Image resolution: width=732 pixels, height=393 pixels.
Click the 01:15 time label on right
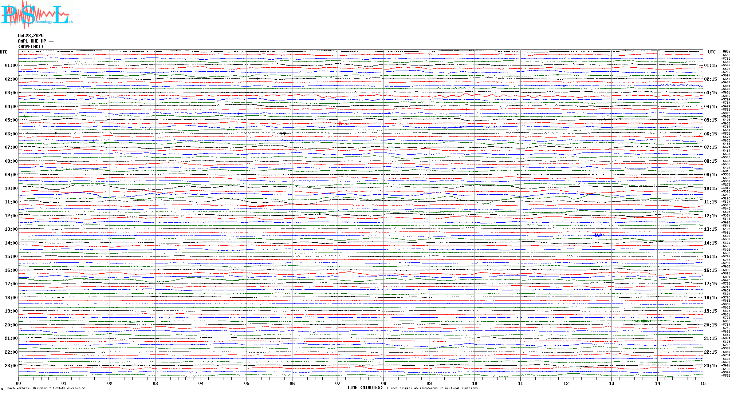pyautogui.click(x=710, y=65)
